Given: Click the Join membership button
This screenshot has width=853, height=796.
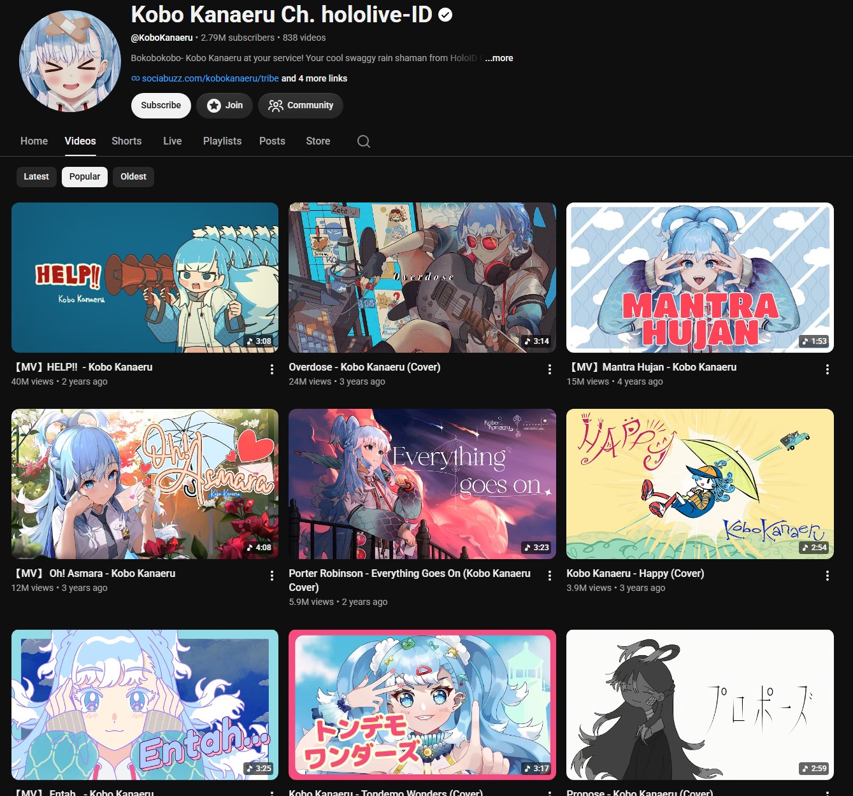Looking at the screenshot, I should click(x=225, y=106).
